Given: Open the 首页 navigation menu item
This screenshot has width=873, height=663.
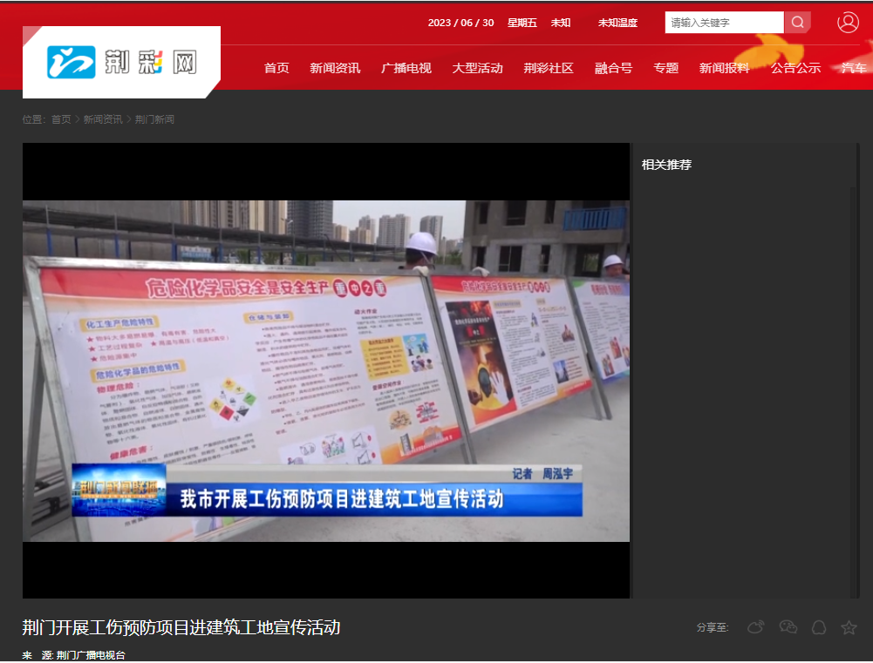Looking at the screenshot, I should click(x=276, y=67).
